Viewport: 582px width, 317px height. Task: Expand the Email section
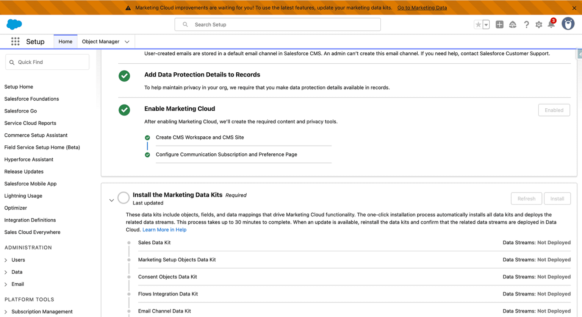coord(6,284)
